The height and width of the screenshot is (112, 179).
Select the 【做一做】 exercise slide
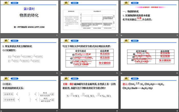pos(89,94)
